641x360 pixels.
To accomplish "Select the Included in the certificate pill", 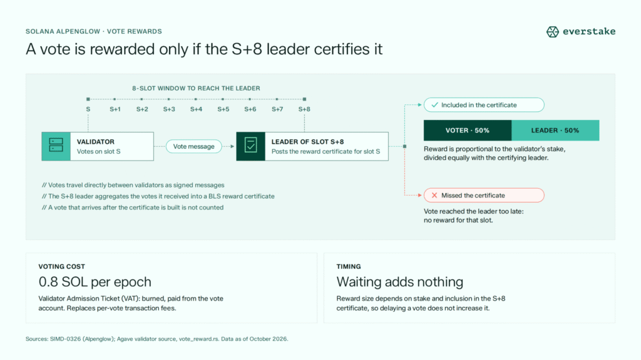I will [x=484, y=105].
